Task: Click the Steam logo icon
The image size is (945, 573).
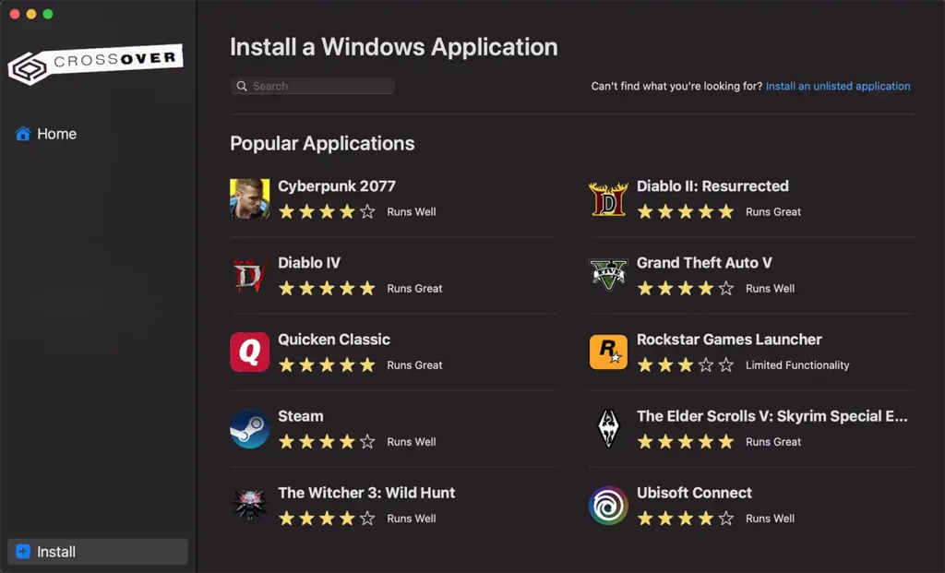Action: coord(249,428)
